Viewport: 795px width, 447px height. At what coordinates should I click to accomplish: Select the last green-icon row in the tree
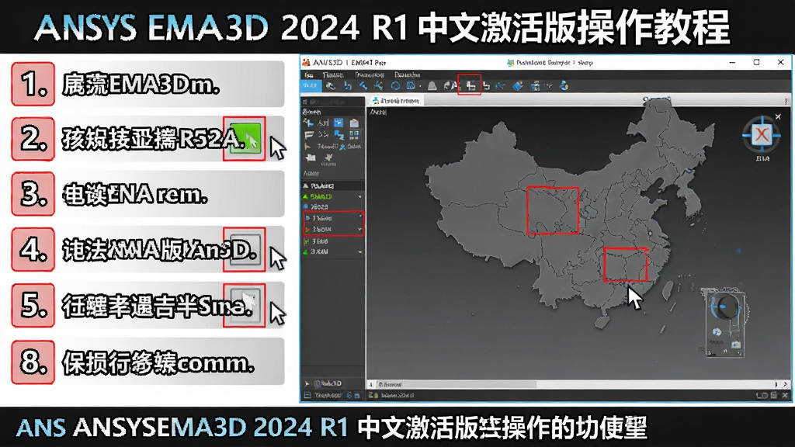[333, 251]
